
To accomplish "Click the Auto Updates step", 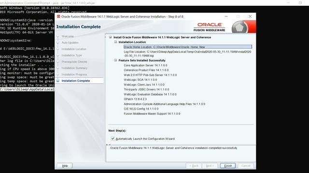I will (70, 43).
